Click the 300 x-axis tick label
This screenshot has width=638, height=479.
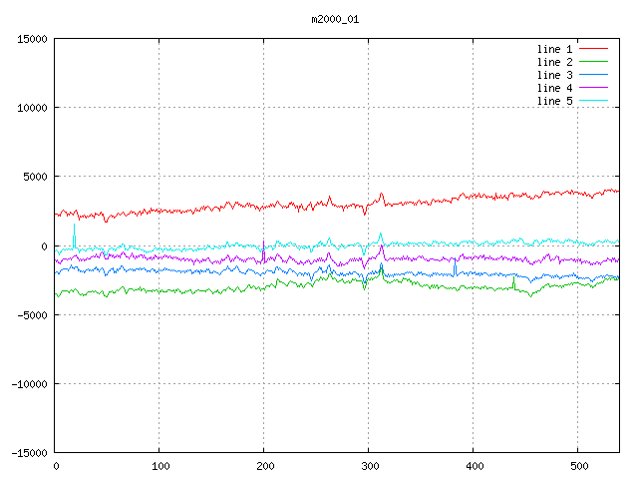click(x=369, y=466)
